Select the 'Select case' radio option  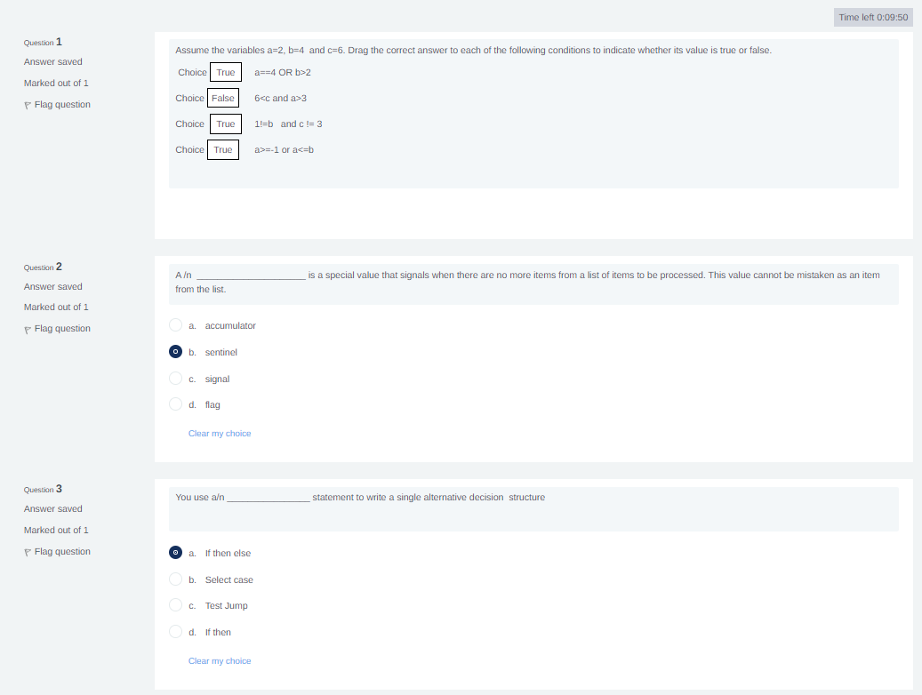(x=175, y=579)
